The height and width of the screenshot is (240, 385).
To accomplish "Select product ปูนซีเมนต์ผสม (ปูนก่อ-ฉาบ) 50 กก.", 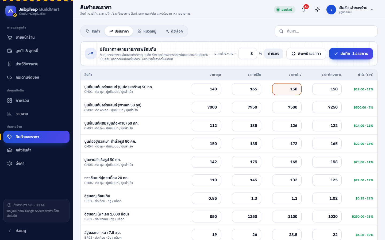I will (111, 123).
